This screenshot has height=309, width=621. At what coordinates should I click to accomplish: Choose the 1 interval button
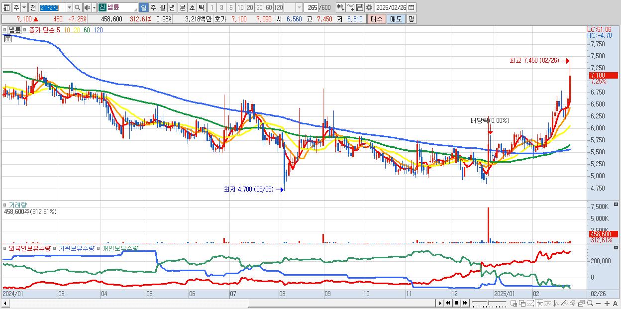pyautogui.click(x=212, y=7)
